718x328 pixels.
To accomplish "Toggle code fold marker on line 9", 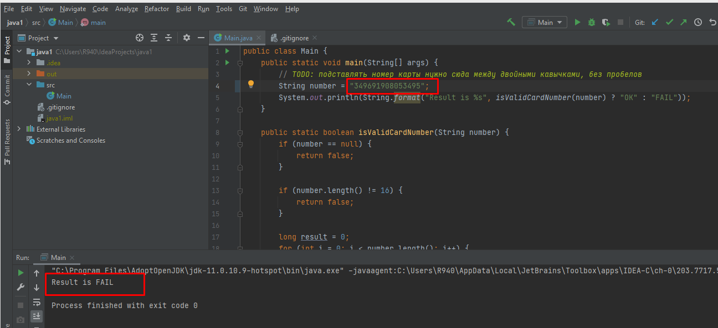I will tap(240, 144).
